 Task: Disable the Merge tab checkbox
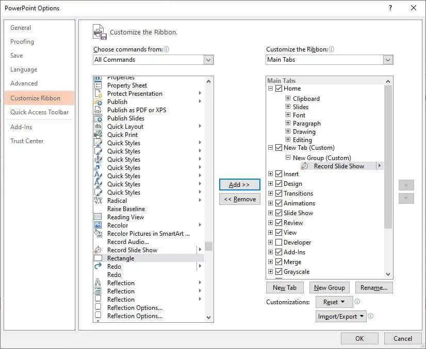278,261
